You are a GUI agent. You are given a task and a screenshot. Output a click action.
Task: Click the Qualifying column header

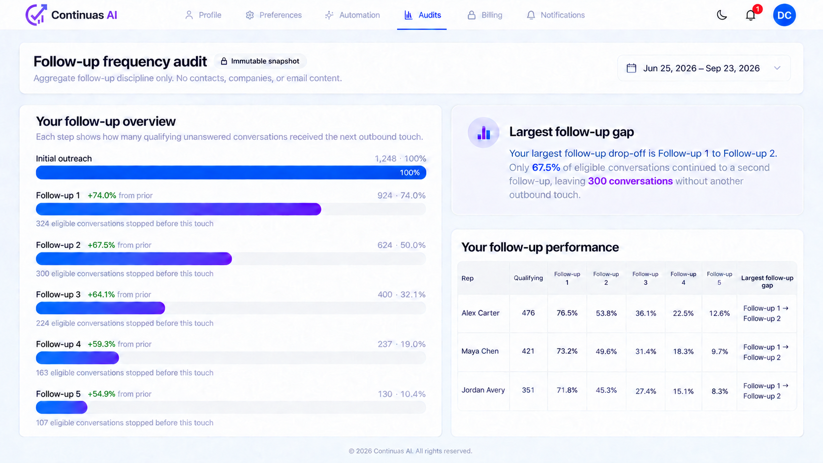coord(528,278)
